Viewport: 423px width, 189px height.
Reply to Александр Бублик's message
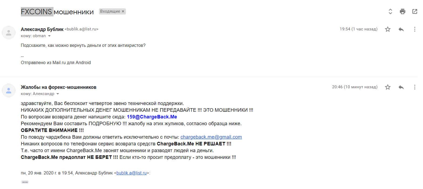coord(401,29)
